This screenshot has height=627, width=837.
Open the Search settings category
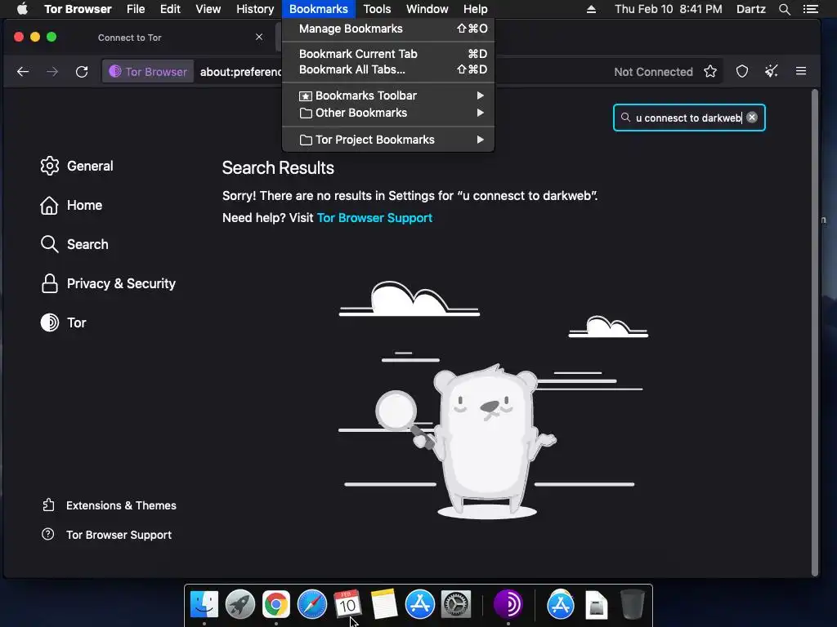pyautogui.click(x=74, y=244)
